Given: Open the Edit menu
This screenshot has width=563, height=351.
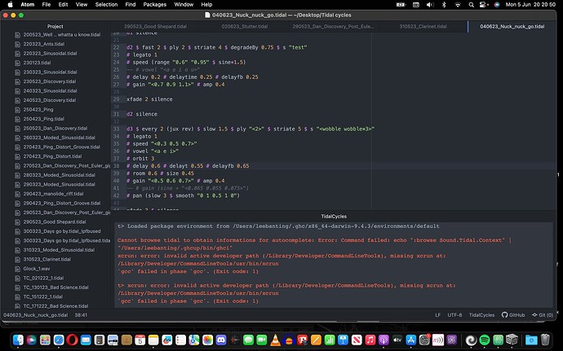Looking at the screenshot, I should tap(63, 4).
